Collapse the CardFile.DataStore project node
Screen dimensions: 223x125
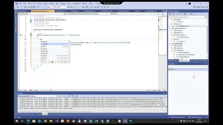[170, 28]
